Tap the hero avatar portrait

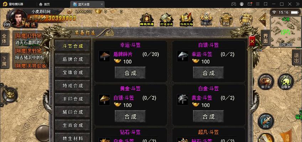pyautogui.click(x=19, y=18)
